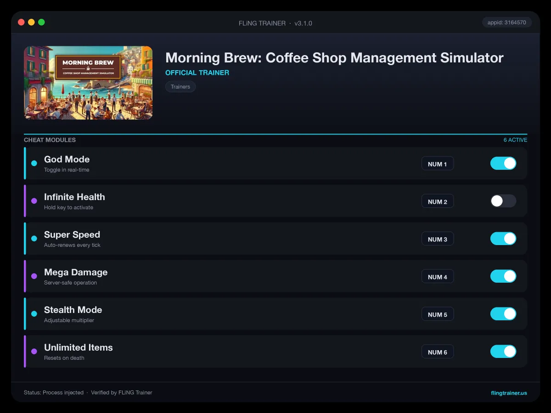The width and height of the screenshot is (551, 413).
Task: Select the Mega Damage title text
Action: click(76, 272)
